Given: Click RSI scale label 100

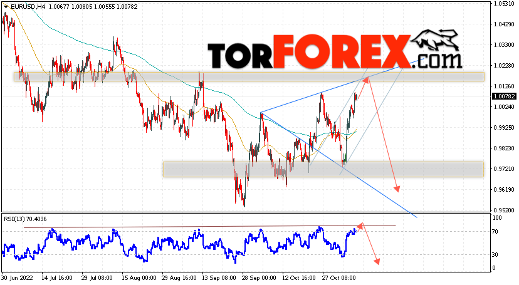Looking at the screenshot, I should [x=497, y=218].
